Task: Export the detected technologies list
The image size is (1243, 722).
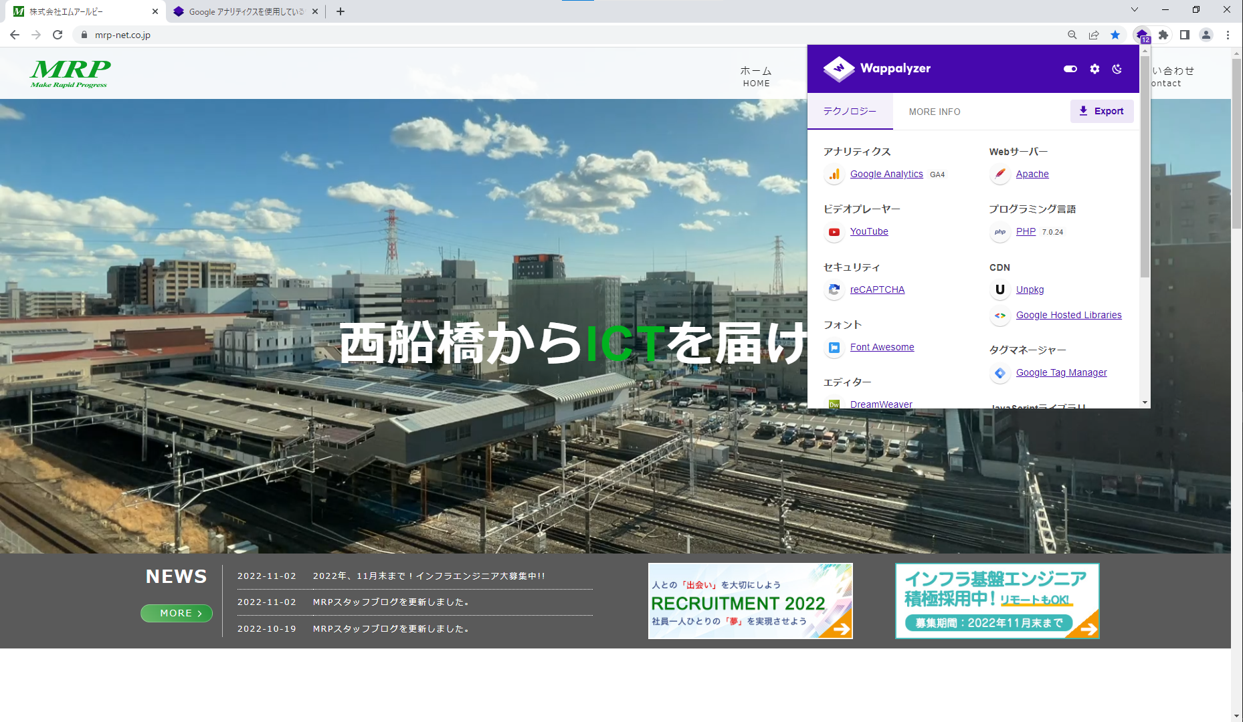Action: coord(1101,111)
